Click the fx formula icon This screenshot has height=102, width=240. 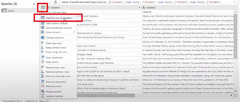coord(56,2)
